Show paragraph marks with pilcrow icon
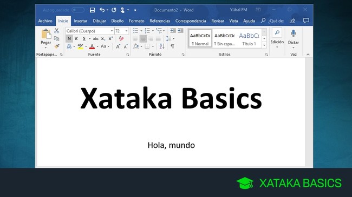Image resolution: width=352 pixels, height=197 pixels. pyautogui.click(x=172, y=46)
